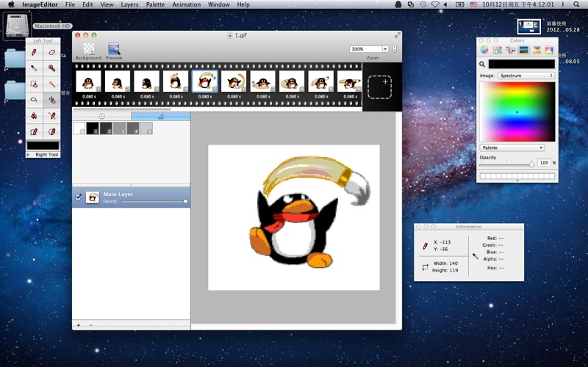Uncheck Main Layer visibility checkbox
Screen dimensions: 588x367
79,197
